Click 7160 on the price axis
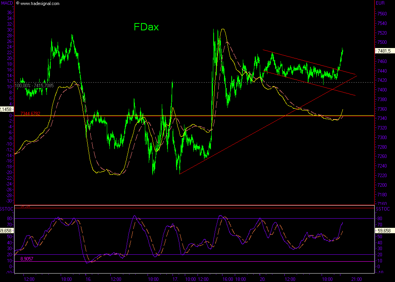395x282 pixels. click(382, 203)
